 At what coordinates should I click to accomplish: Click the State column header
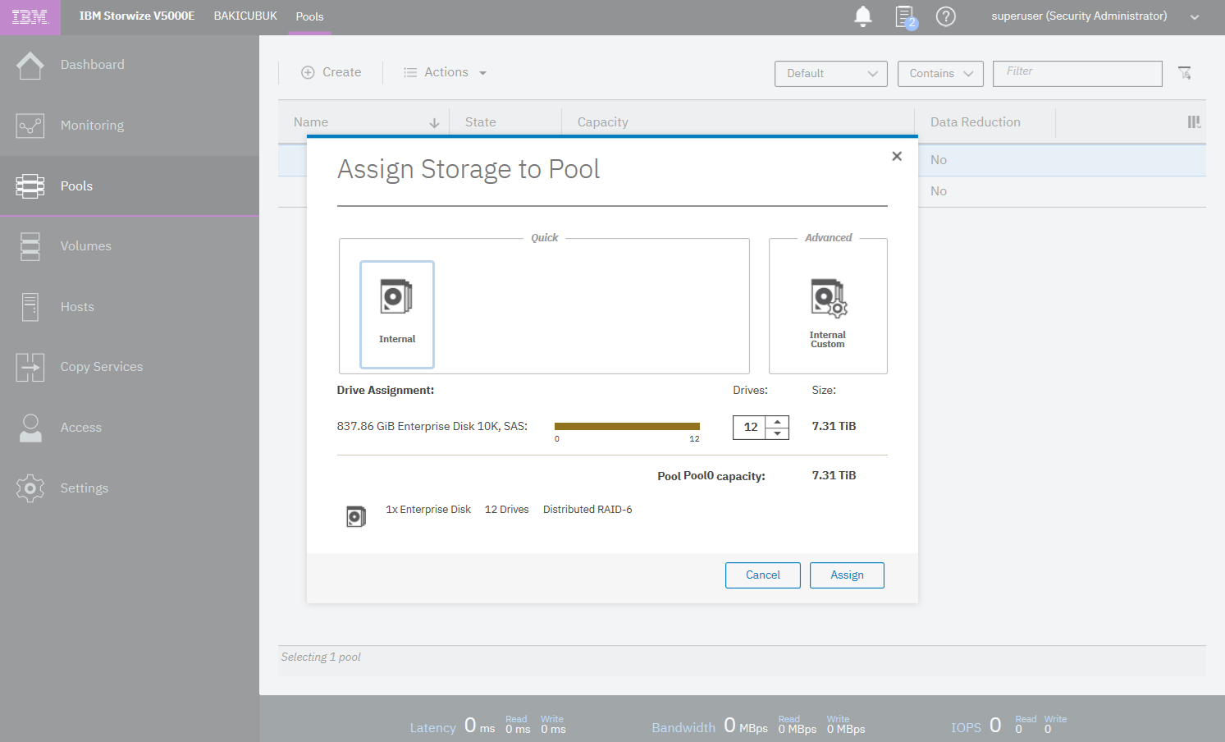point(481,122)
